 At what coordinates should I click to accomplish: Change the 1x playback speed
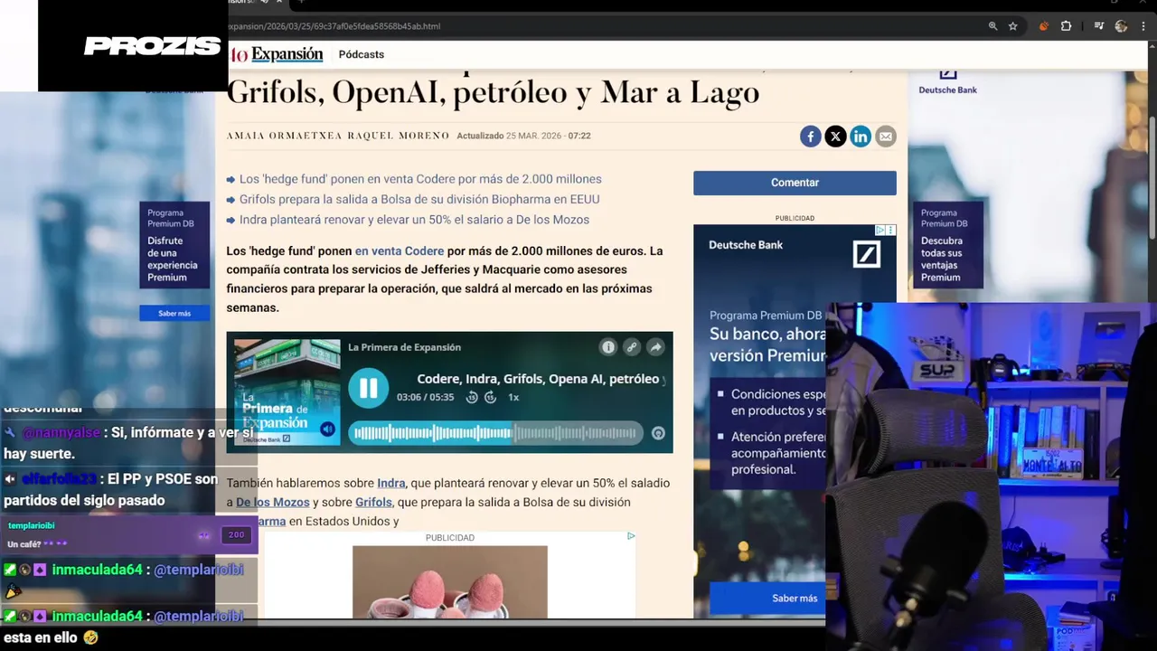point(513,398)
